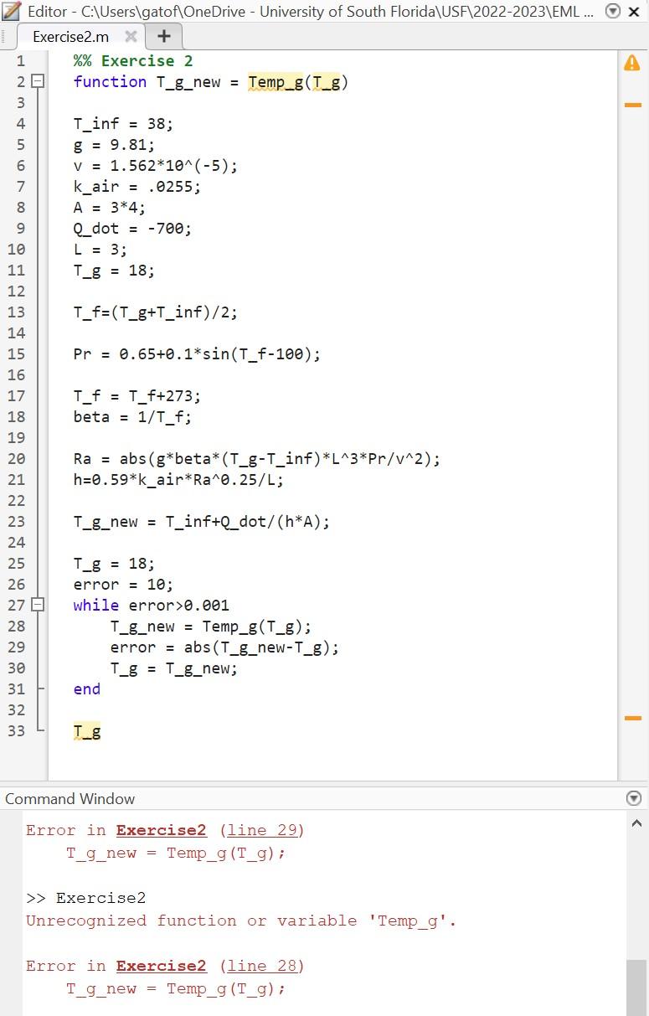Image resolution: width=649 pixels, height=1016 pixels.
Task: Click line number 1 in the gutter
Action: point(20,61)
